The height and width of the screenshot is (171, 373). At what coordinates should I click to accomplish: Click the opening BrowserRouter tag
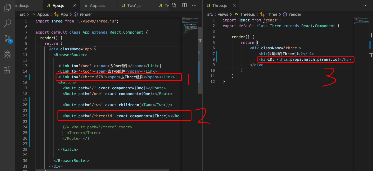[70, 55]
